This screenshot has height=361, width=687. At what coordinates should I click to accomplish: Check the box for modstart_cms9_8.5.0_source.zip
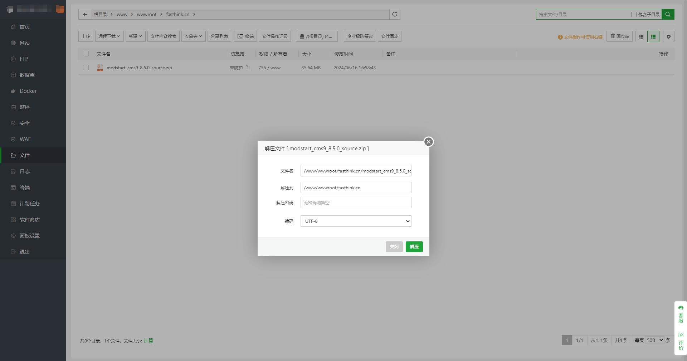pos(86,67)
